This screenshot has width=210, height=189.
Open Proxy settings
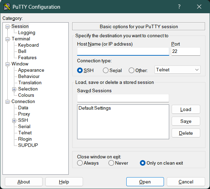(24, 114)
